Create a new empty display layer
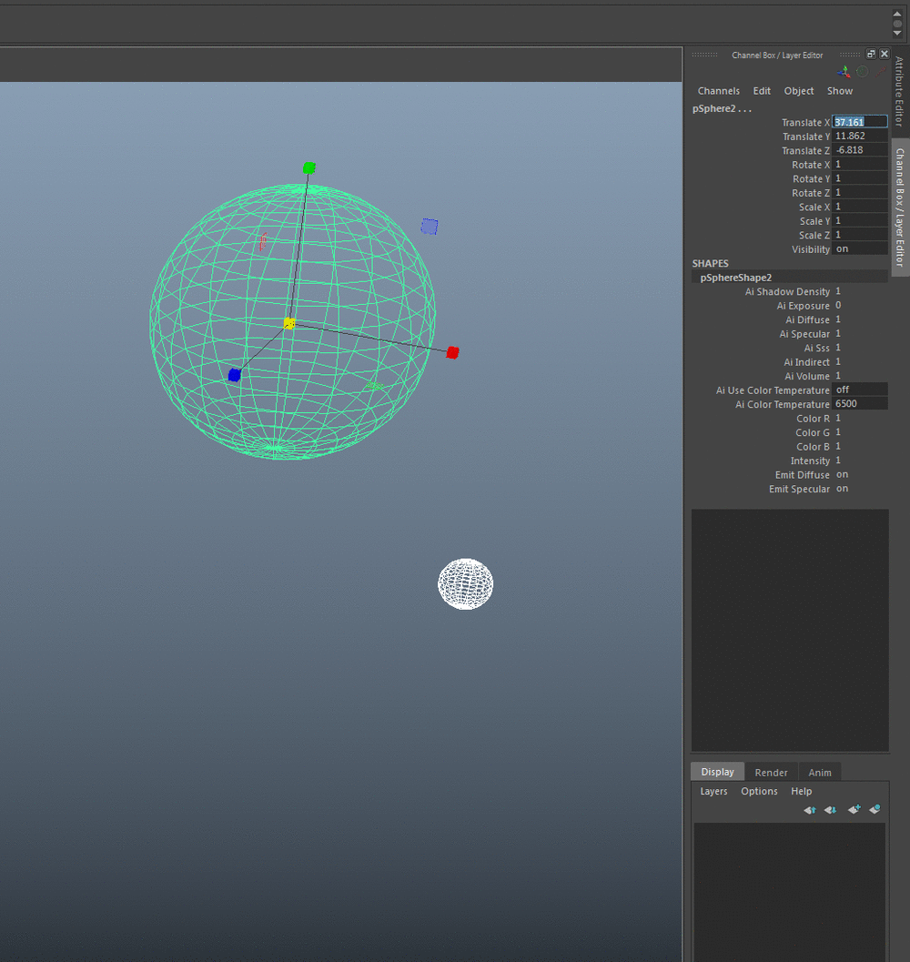Screen dimensions: 910x962 click(x=854, y=809)
